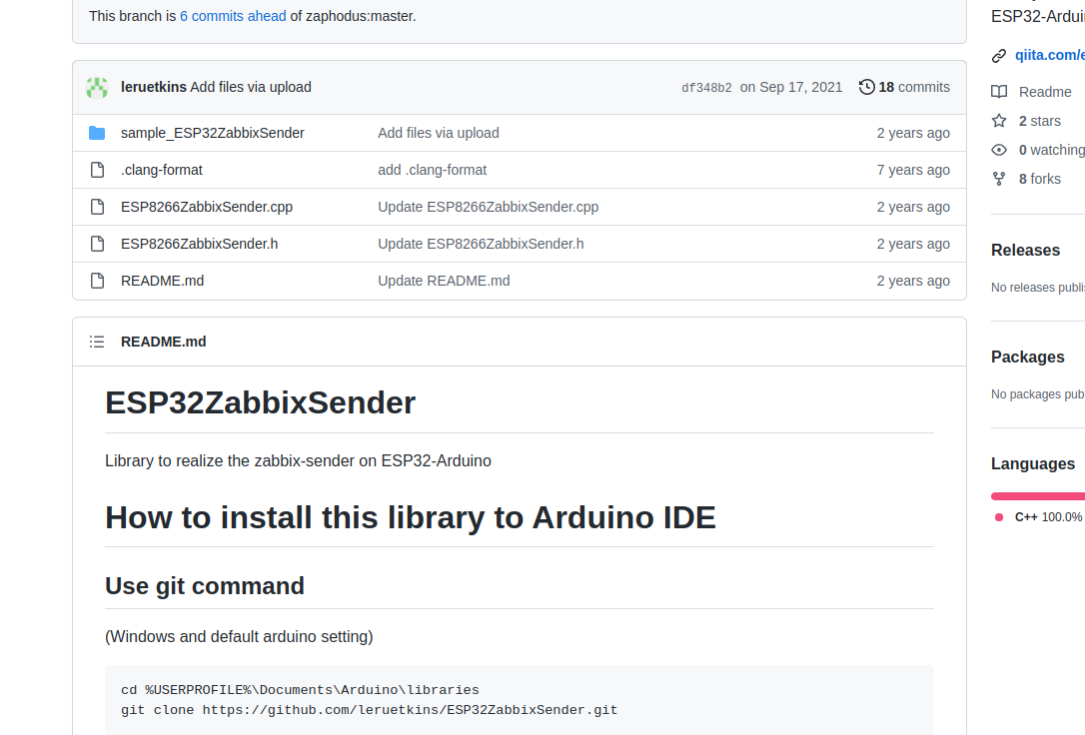Open sample_ESP32ZabbixSender folder name
Viewport: 1085px width, 735px height.
(213, 133)
